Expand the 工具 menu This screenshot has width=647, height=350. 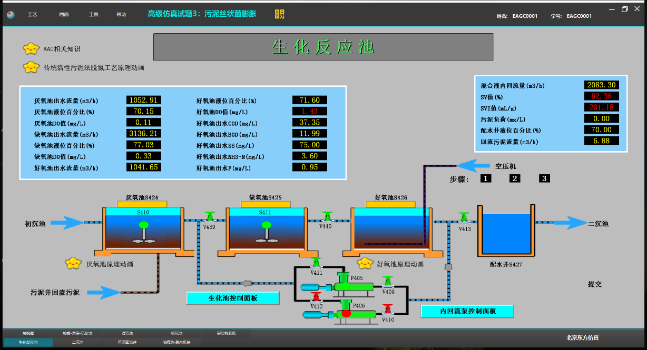93,15
